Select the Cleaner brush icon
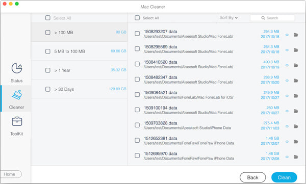The width and height of the screenshot is (306, 184). [17, 95]
